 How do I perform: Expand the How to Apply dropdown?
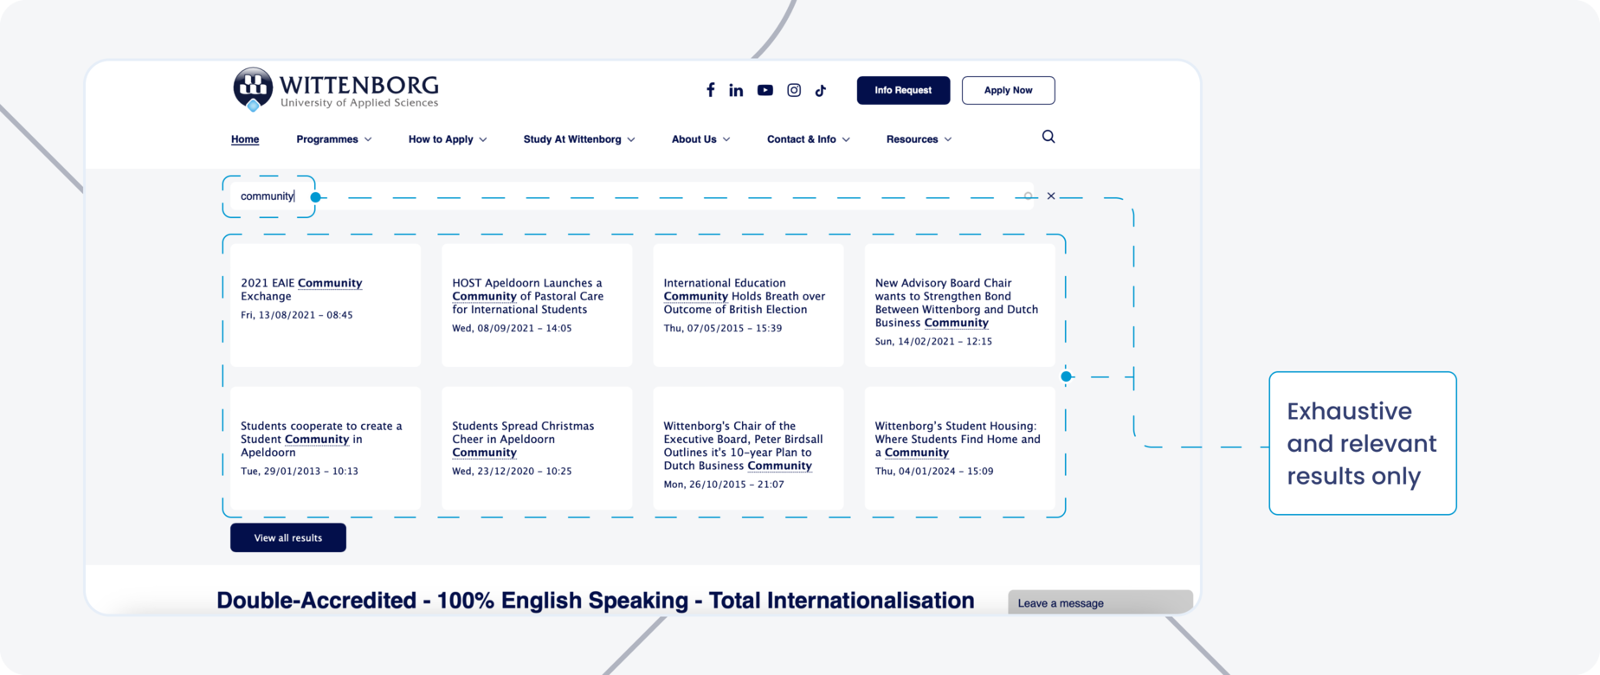pos(448,139)
